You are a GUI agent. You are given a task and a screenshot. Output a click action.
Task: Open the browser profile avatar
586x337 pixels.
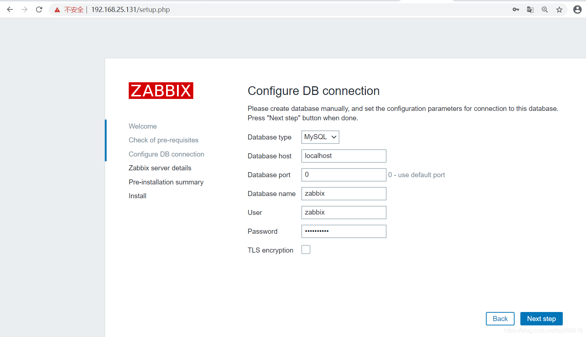click(577, 9)
